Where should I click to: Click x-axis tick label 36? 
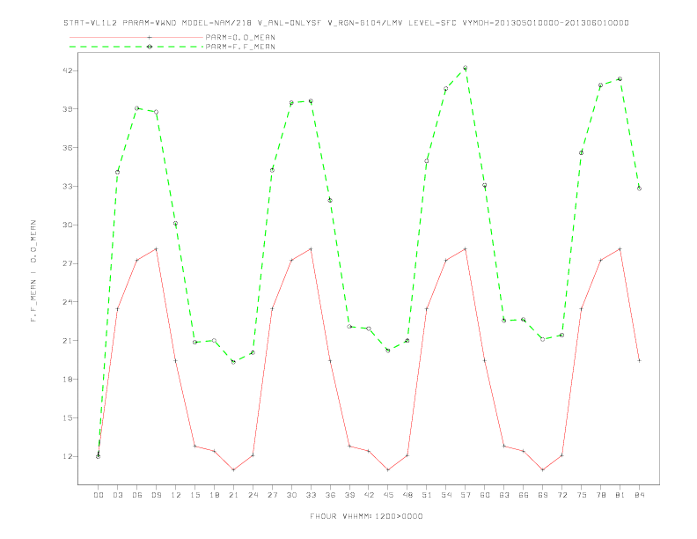coord(330,495)
